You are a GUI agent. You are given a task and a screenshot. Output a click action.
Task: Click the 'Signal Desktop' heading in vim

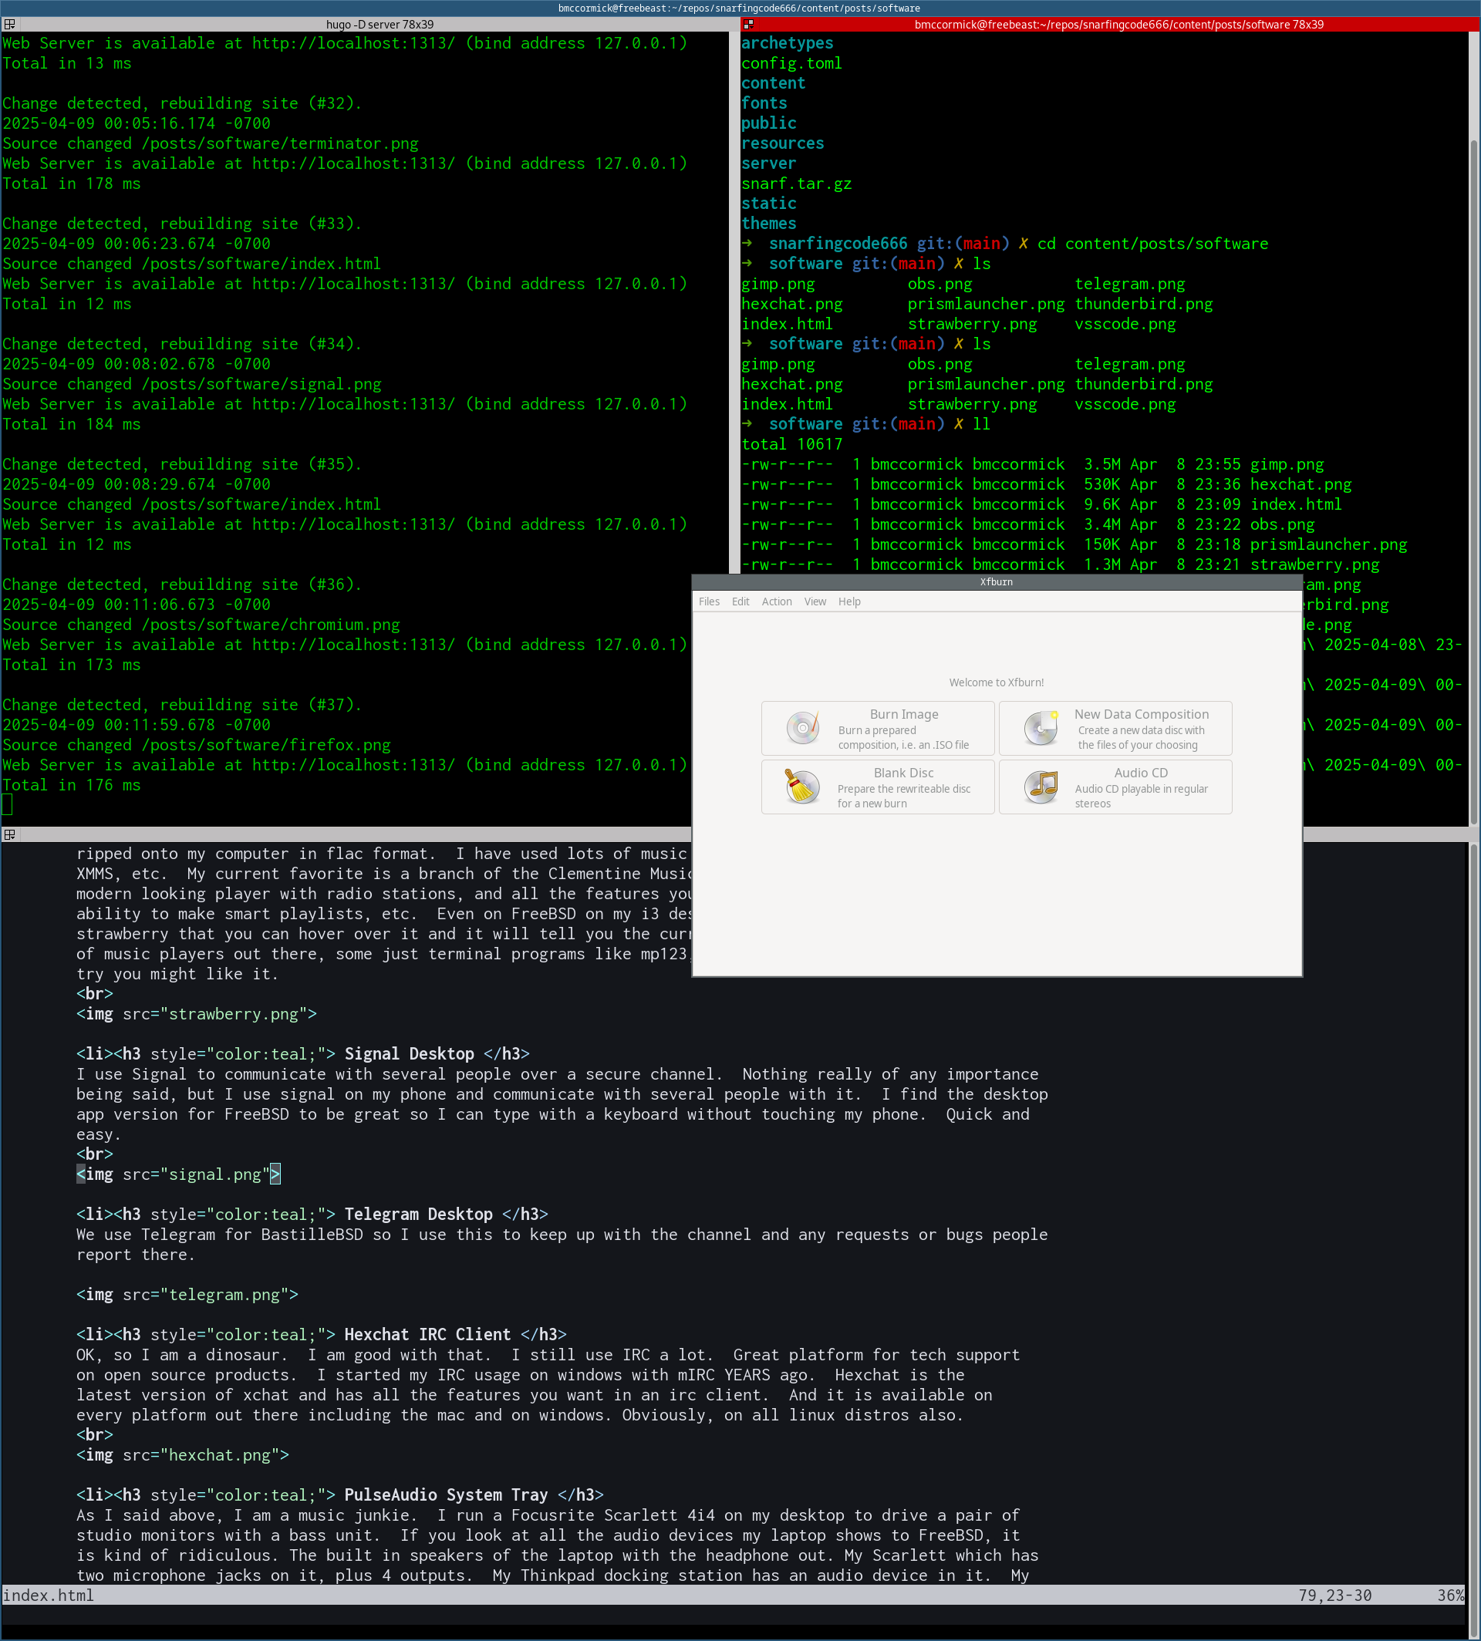point(409,1053)
